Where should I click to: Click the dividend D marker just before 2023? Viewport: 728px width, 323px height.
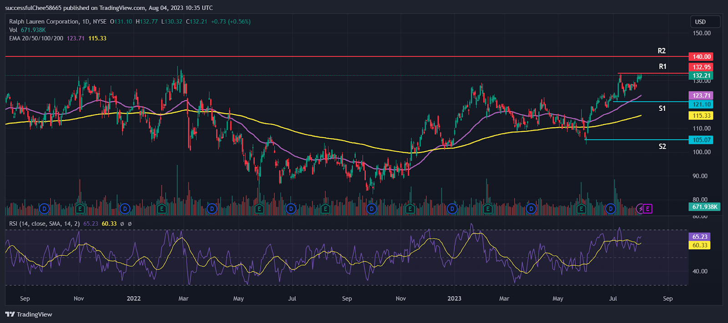[x=452, y=209]
